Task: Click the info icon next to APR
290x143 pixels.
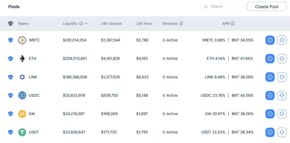Action: coord(233,24)
